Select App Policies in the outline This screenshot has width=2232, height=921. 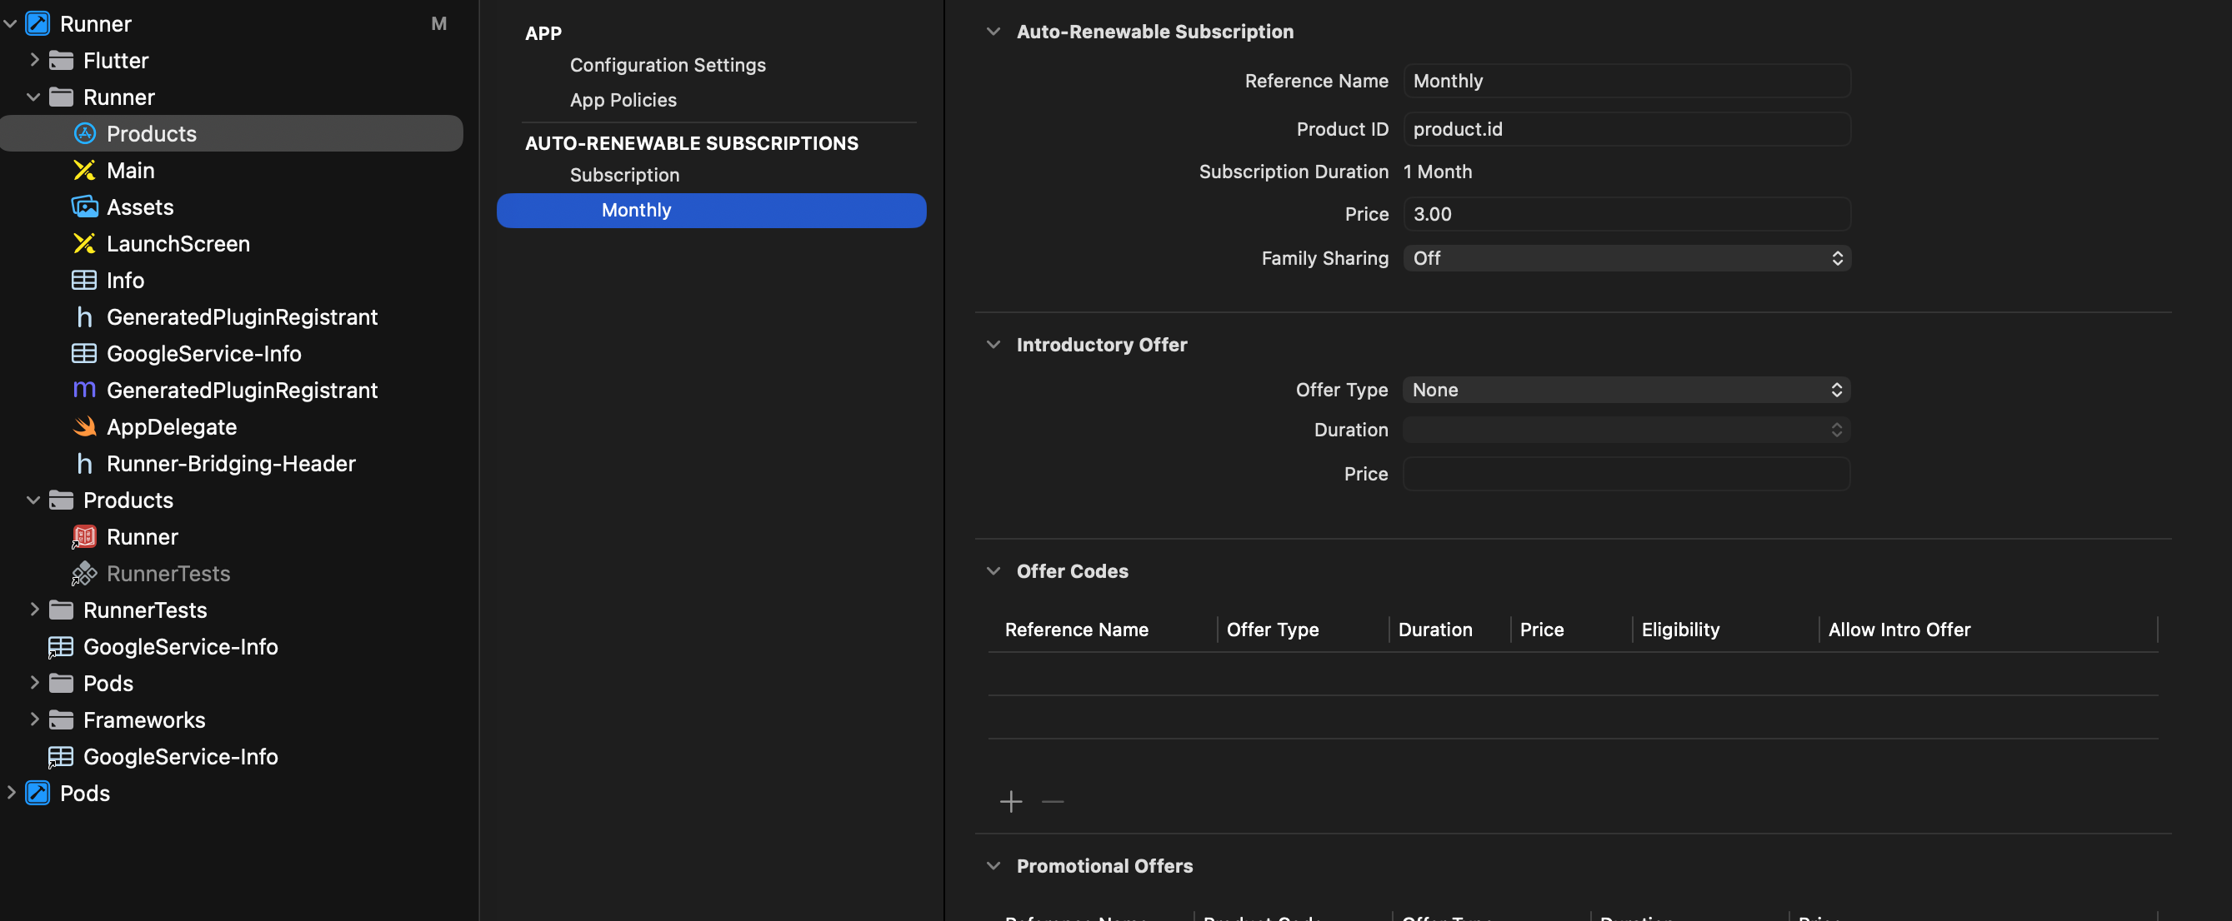[623, 100]
